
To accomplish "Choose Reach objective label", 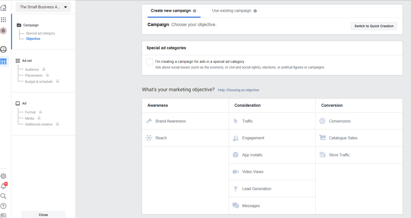I will pyautogui.click(x=161, y=138).
